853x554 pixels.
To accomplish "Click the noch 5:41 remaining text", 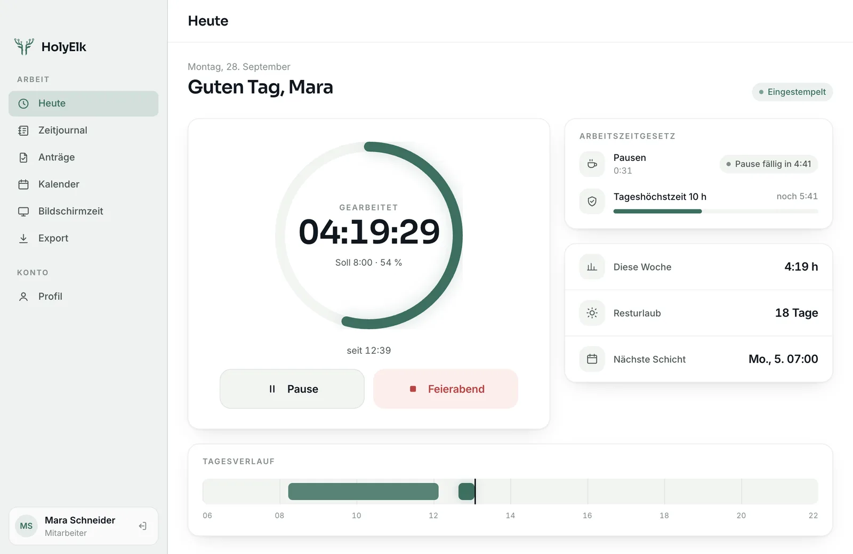I will (x=797, y=197).
